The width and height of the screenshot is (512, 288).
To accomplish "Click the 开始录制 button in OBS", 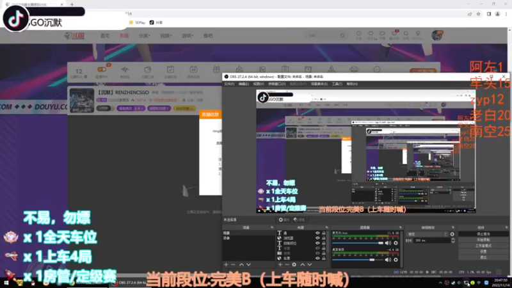I will point(483,240).
